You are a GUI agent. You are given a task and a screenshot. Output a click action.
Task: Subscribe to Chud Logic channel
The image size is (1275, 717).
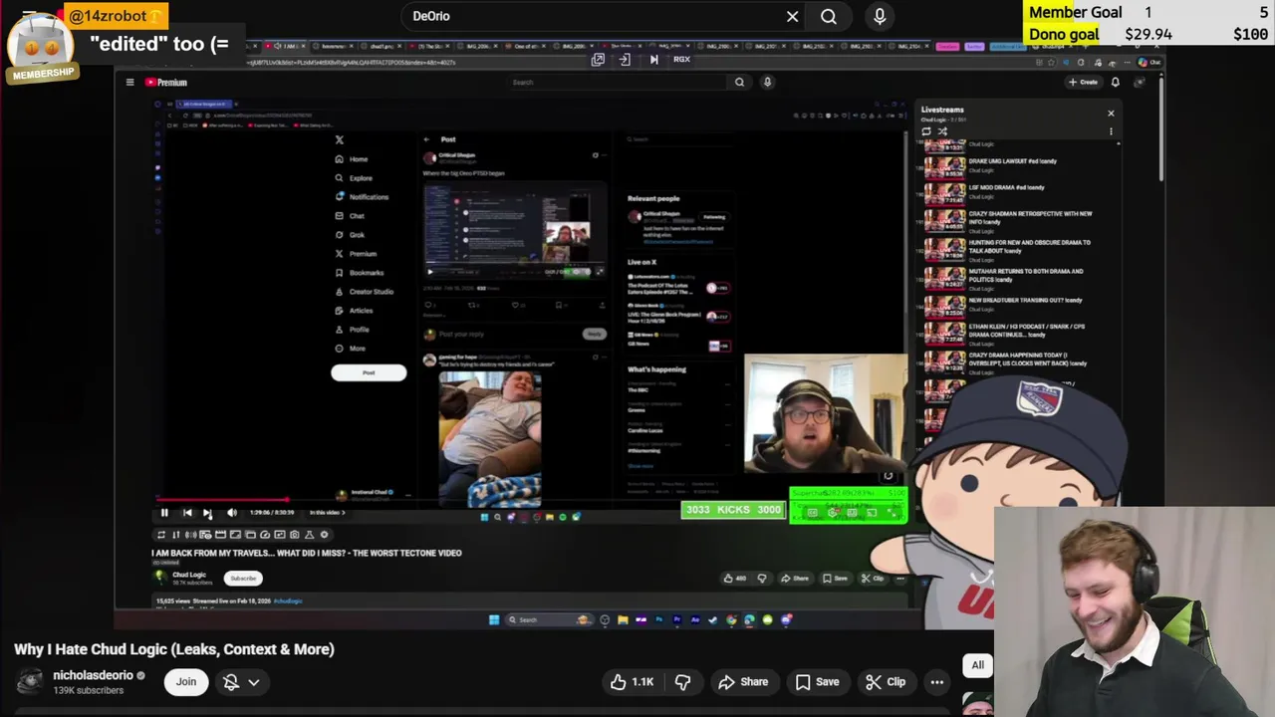[243, 578]
